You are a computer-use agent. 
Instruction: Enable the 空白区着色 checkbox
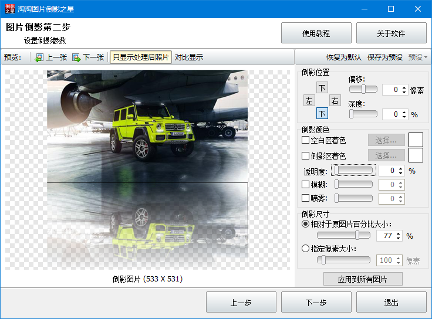305,140
